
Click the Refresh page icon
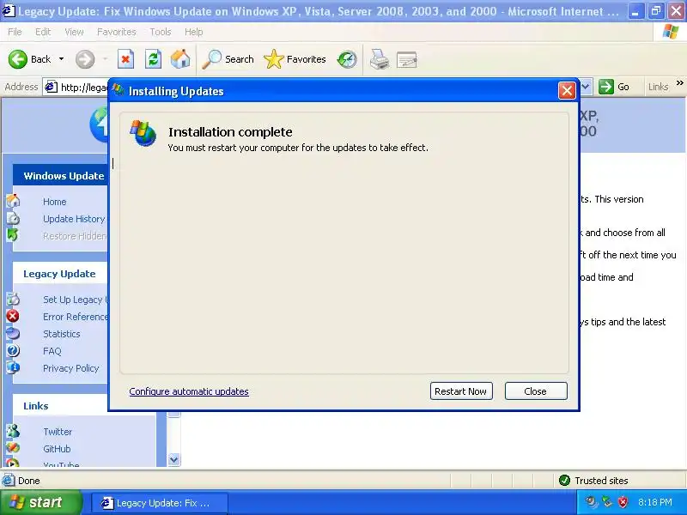click(154, 59)
